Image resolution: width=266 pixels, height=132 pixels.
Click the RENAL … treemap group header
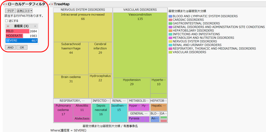pos(119,101)
